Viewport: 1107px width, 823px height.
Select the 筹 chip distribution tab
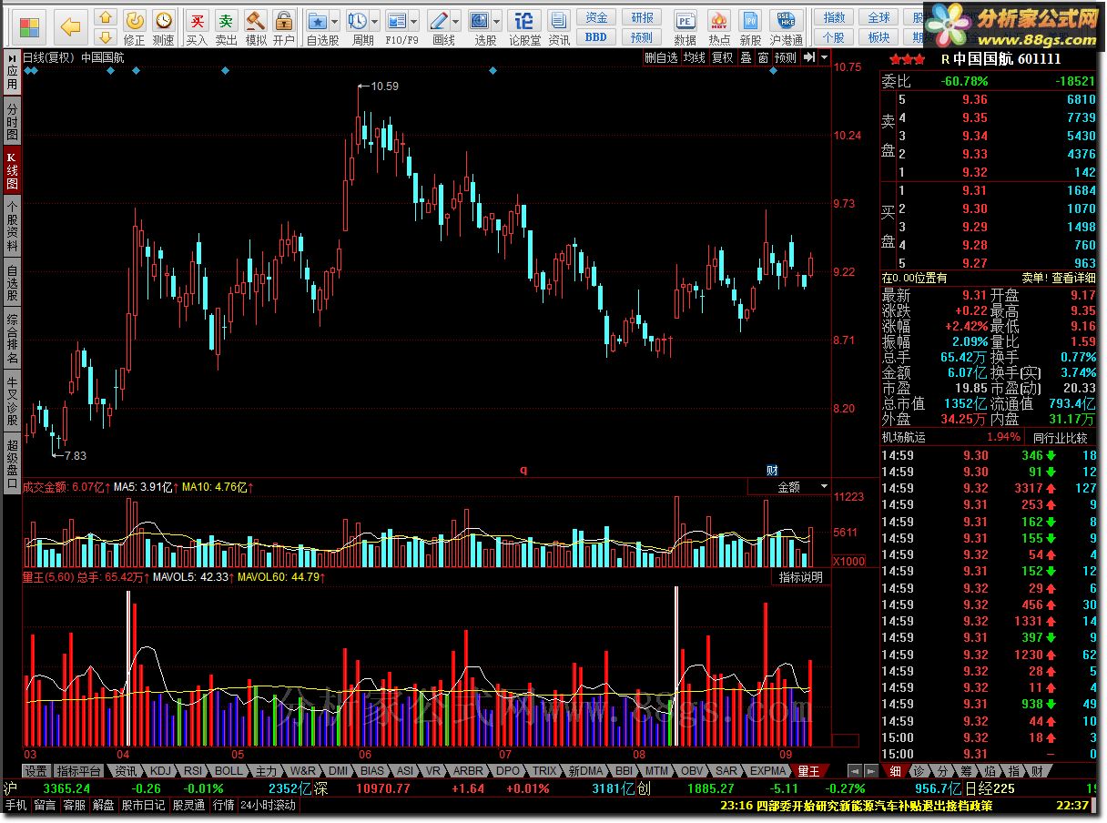tap(966, 771)
